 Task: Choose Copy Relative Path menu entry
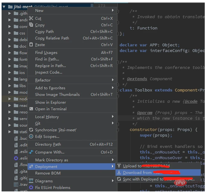pos(72,38)
